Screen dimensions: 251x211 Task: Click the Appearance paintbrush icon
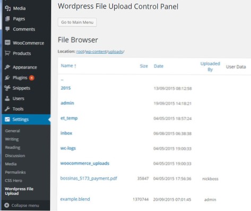[x=7, y=67]
